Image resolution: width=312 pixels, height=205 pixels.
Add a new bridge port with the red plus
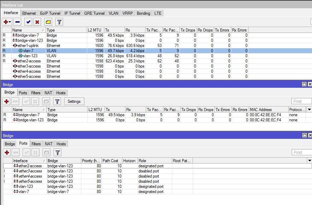point(7,153)
